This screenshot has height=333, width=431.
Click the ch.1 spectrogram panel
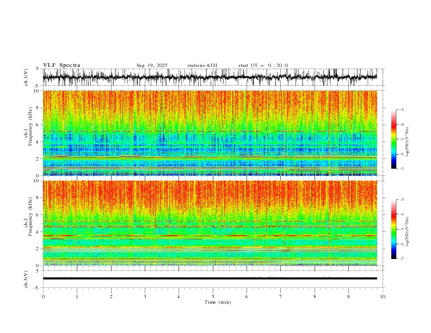[210, 133]
